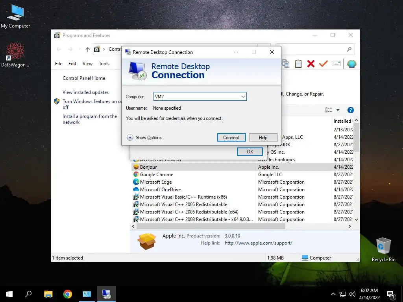Click the horizontal scrollbar of program list

point(211,226)
